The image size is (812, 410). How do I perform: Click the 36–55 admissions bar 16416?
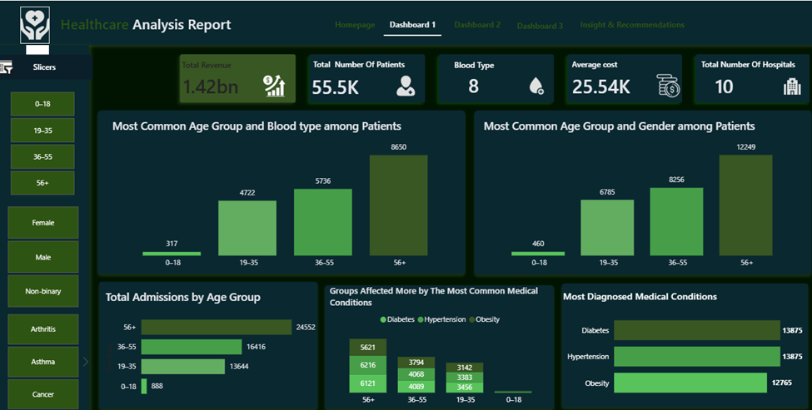[192, 347]
